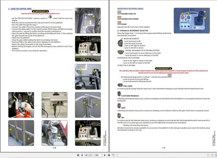
Task: Click the ENGINE START-UP symbol icon
Action: pos(119,13)
